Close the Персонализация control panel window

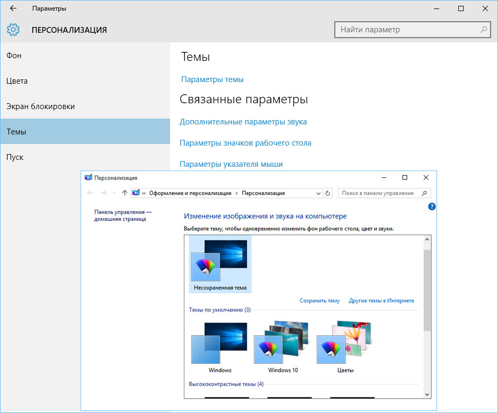(x=426, y=177)
